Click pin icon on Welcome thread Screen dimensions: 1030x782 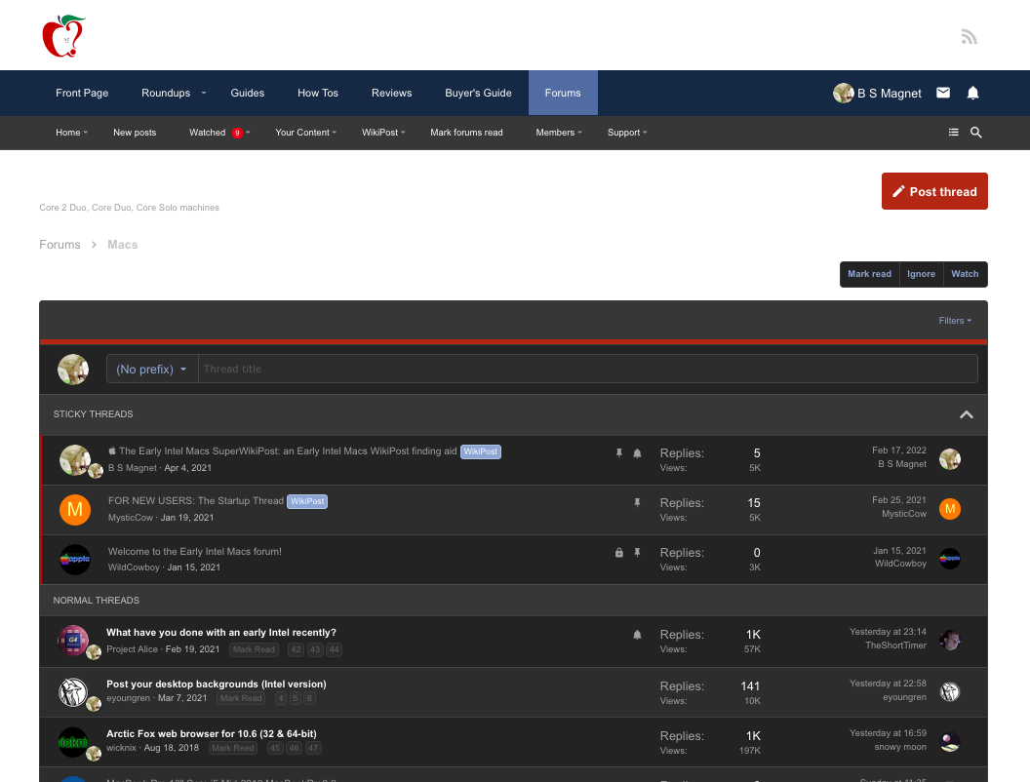(637, 553)
